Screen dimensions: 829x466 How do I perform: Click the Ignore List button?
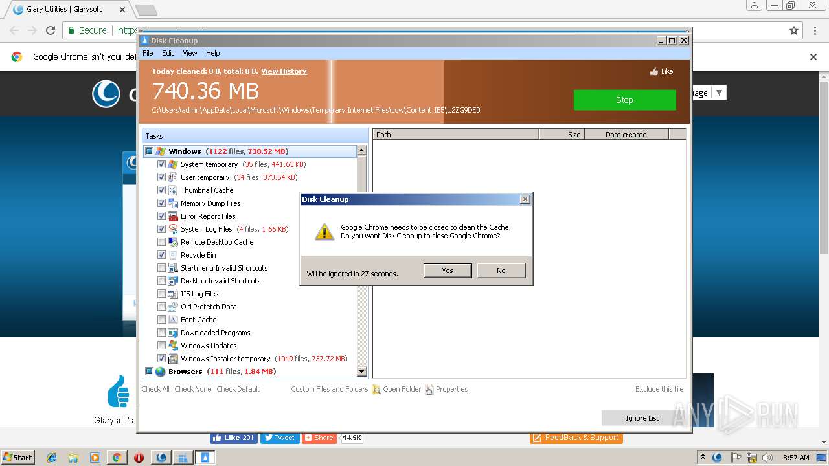click(642, 418)
